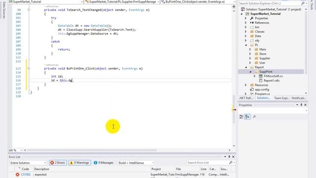
Task: Switch to the .NET Refl... tab
Action: 246,98
